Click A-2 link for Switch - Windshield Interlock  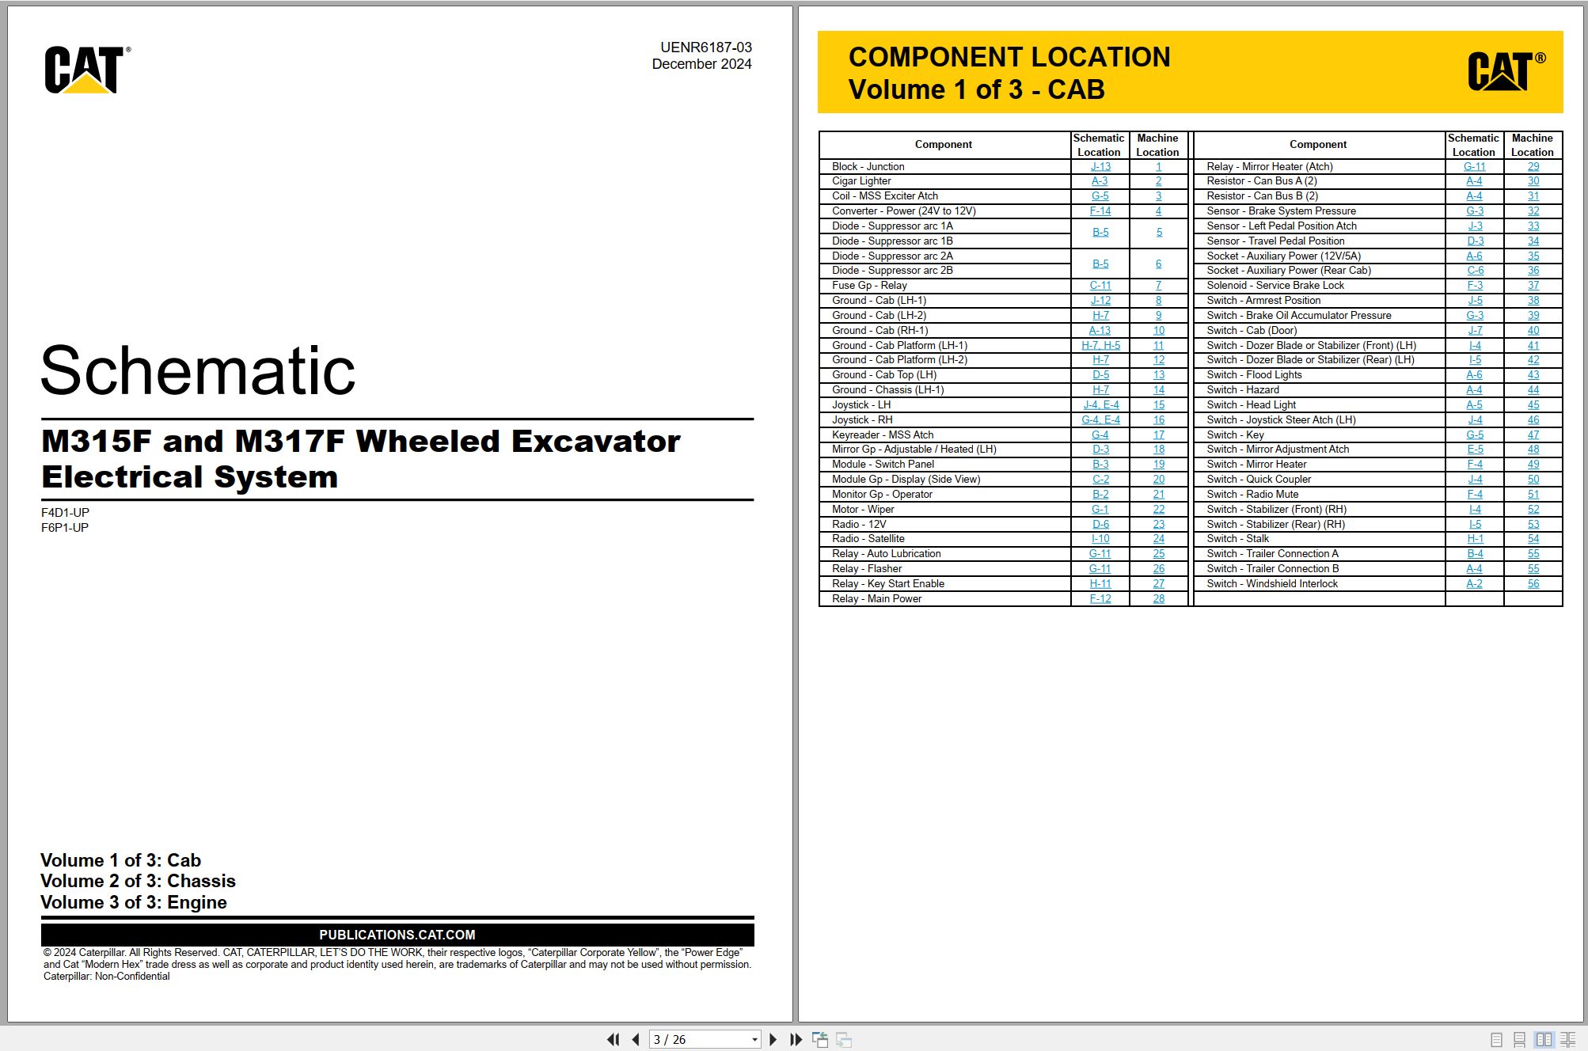coord(1474,584)
